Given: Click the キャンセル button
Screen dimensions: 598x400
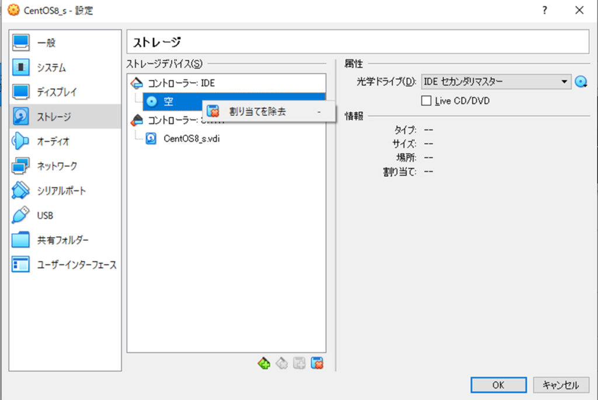Looking at the screenshot, I should pyautogui.click(x=561, y=385).
